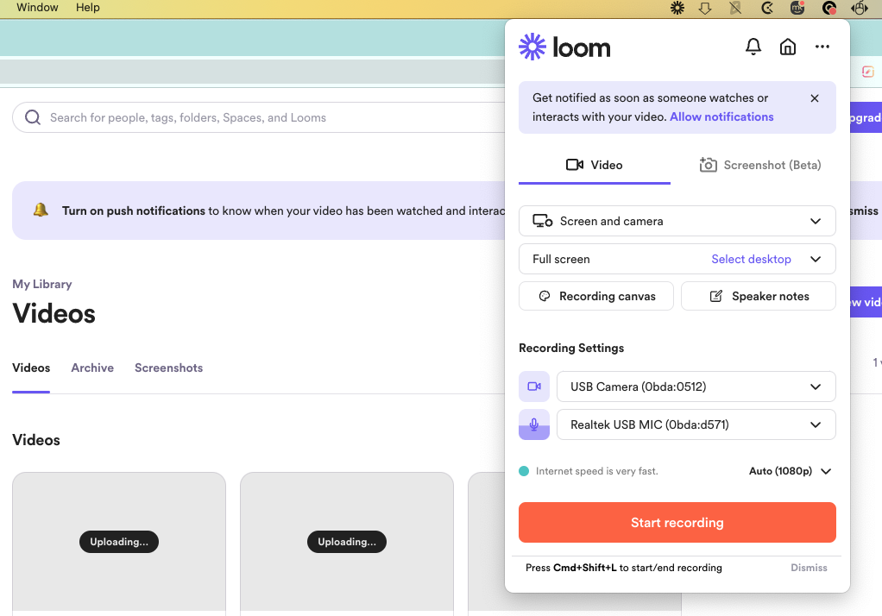This screenshot has height=616, width=882.
Task: Expand the Full screen capture-area dropdown
Action: coord(677,260)
